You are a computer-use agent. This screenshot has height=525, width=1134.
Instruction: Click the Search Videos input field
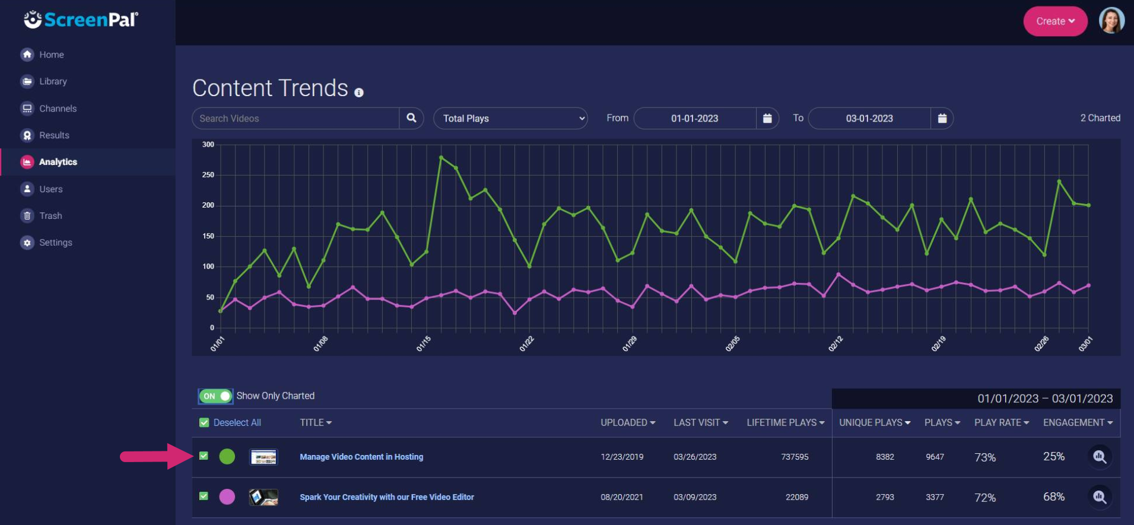(296, 118)
